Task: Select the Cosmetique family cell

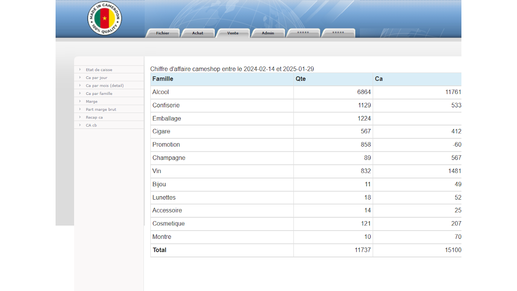Action: [x=222, y=224]
